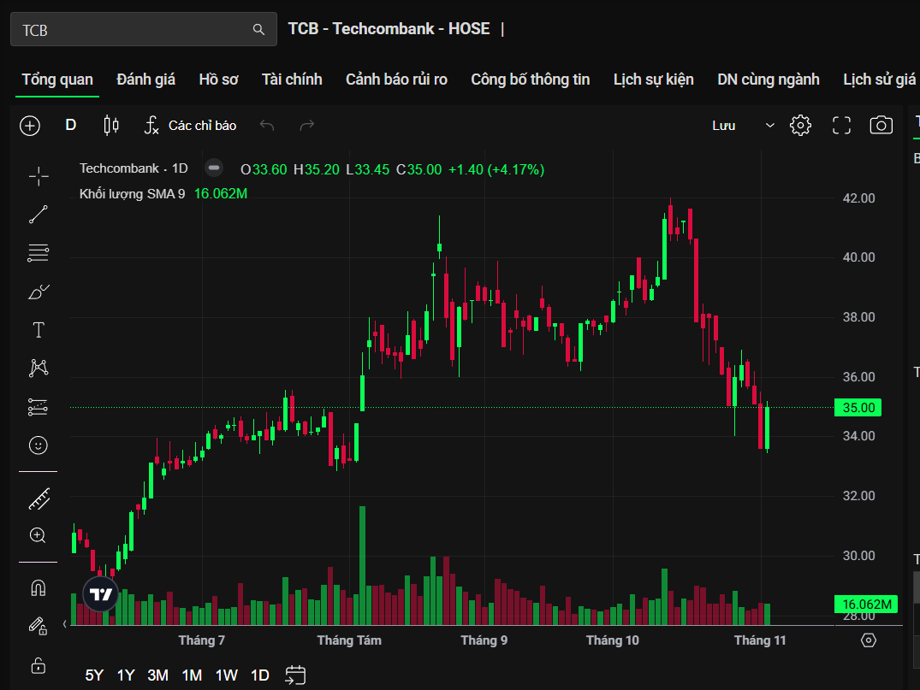The height and width of the screenshot is (690, 920).
Task: Expand the Lưu dropdown arrow
Action: coord(769,126)
